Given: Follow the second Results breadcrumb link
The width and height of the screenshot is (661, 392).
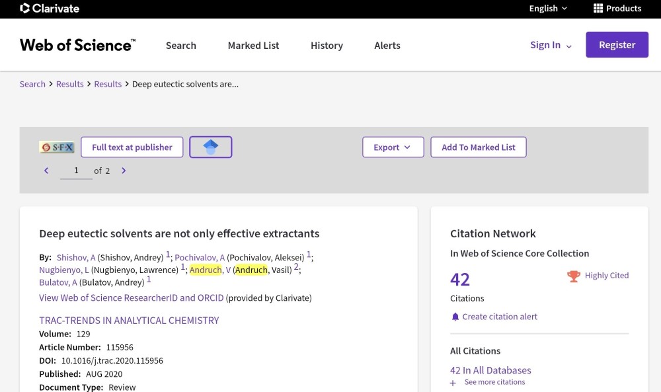Looking at the screenshot, I should (x=108, y=84).
